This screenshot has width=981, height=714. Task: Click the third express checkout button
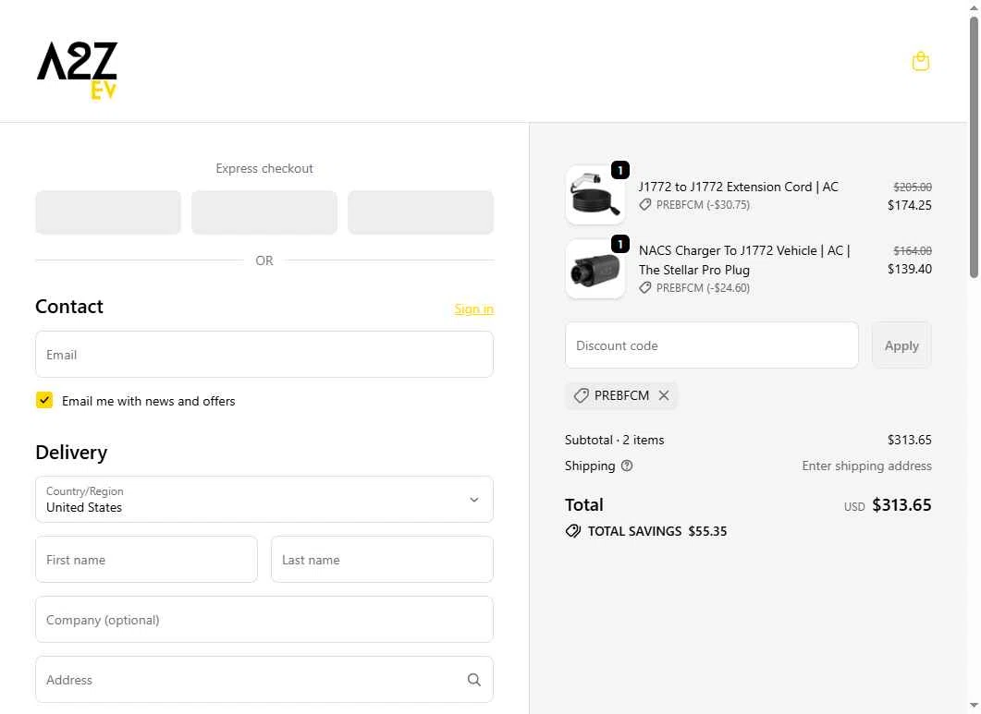(x=421, y=212)
